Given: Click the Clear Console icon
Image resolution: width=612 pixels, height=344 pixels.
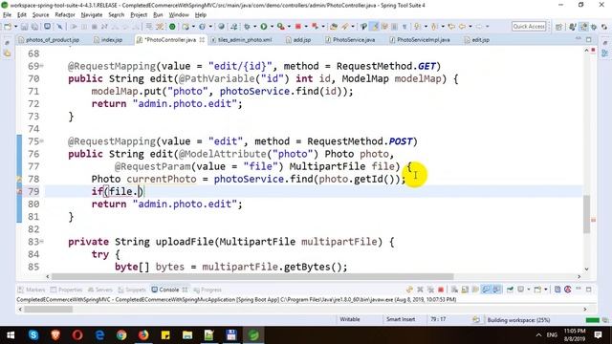Looking at the screenshot, I should click(x=454, y=290).
